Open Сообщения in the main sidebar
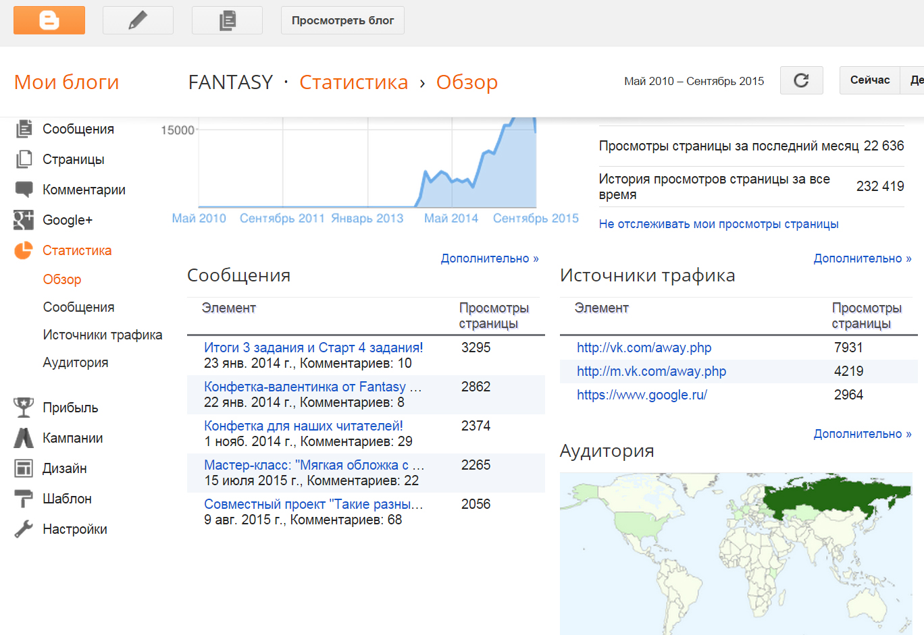 coord(78,129)
